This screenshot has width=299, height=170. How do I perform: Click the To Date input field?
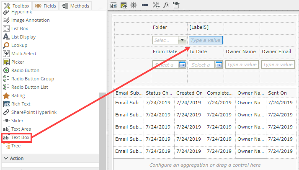[202, 65]
